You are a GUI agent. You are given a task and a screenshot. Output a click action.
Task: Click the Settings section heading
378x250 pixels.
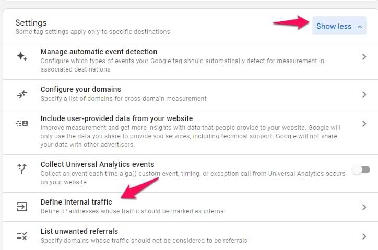(x=31, y=23)
